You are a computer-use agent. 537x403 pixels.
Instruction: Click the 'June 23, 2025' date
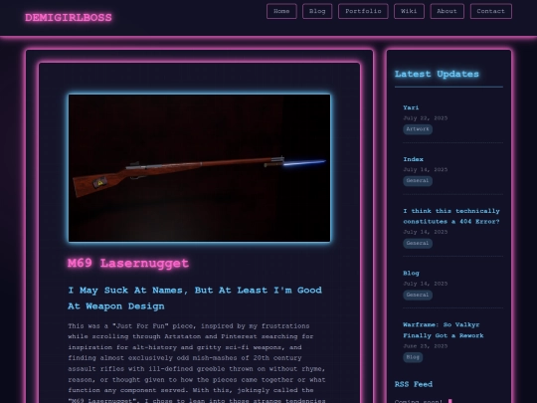coord(426,346)
